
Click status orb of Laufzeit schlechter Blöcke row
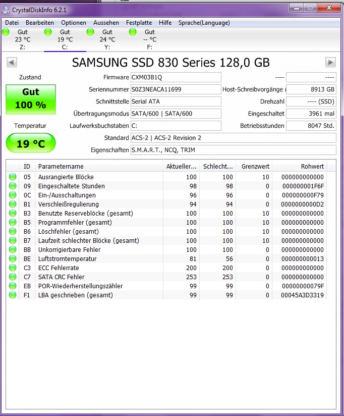click(x=13, y=240)
